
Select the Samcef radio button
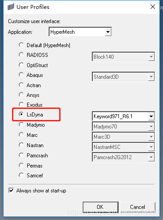[21, 175]
